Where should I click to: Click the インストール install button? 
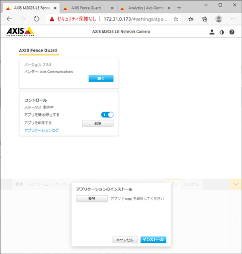(153, 240)
